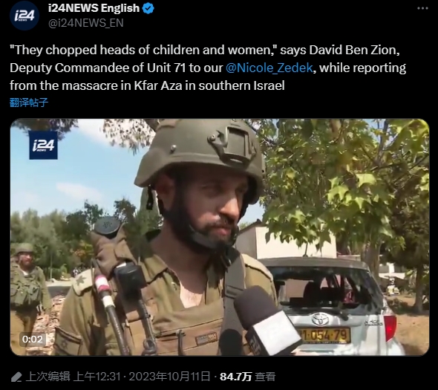Image resolution: width=438 pixels, height=390 pixels.
Task: Click the i24NEWS profile avatar
Action: tap(24, 16)
